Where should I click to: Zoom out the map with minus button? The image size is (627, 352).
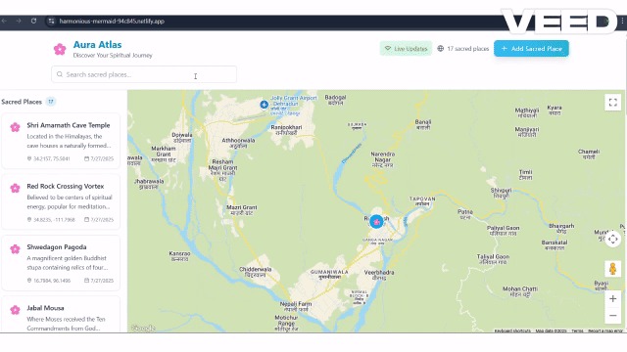pyautogui.click(x=612, y=315)
